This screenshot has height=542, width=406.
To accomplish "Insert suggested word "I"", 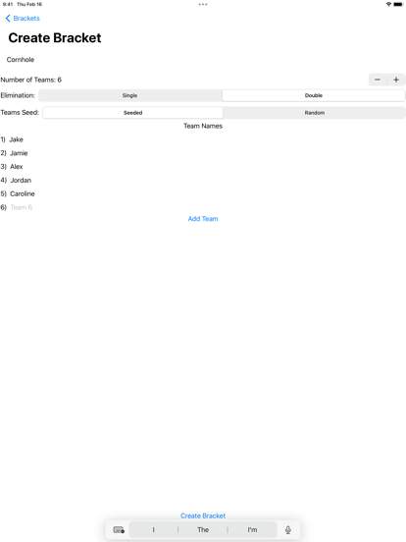I will click(153, 530).
